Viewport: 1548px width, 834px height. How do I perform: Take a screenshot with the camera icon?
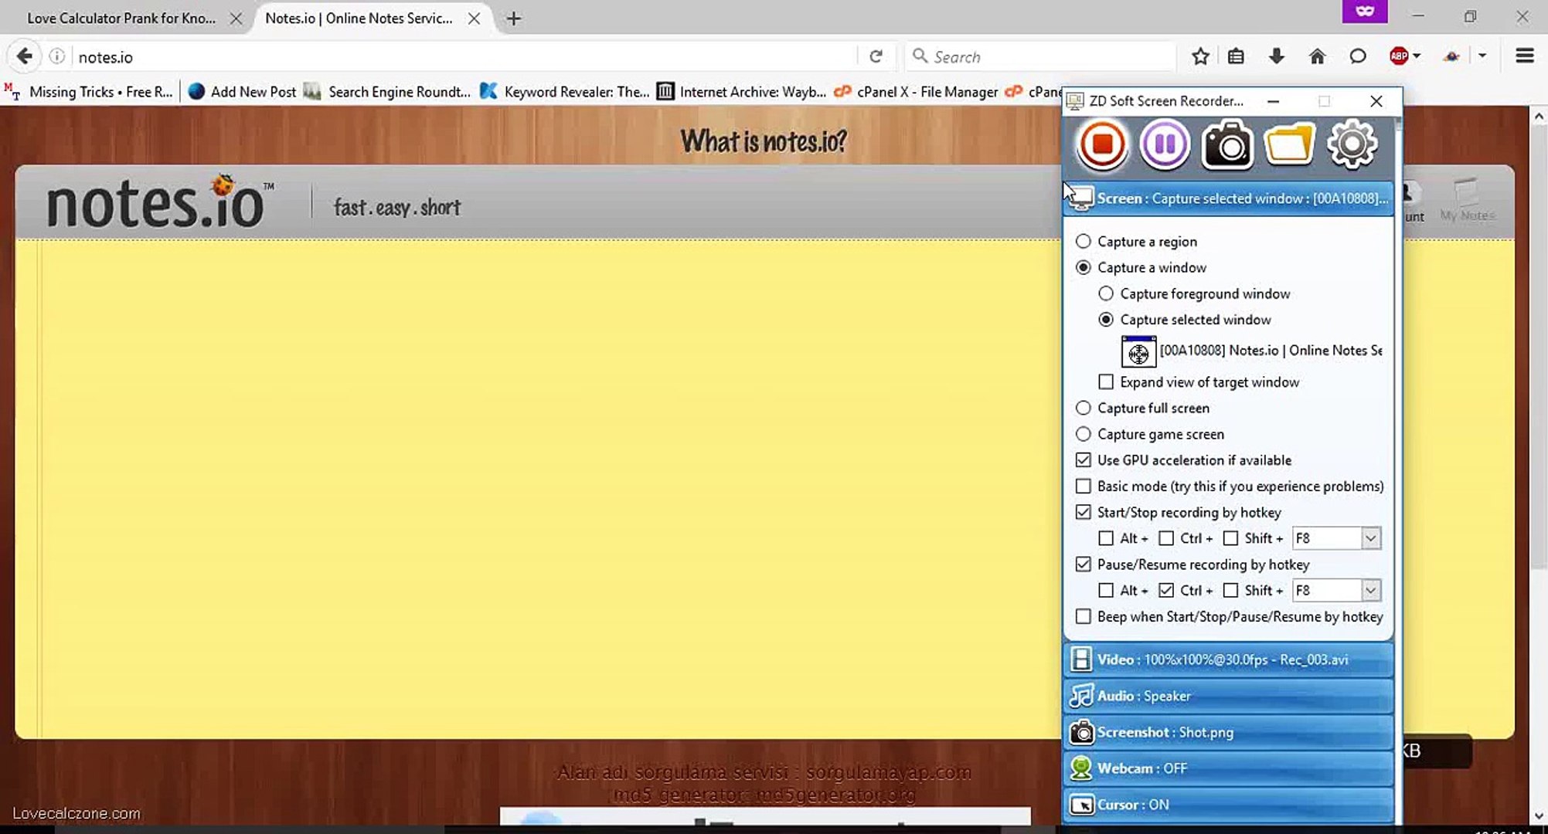point(1226,144)
